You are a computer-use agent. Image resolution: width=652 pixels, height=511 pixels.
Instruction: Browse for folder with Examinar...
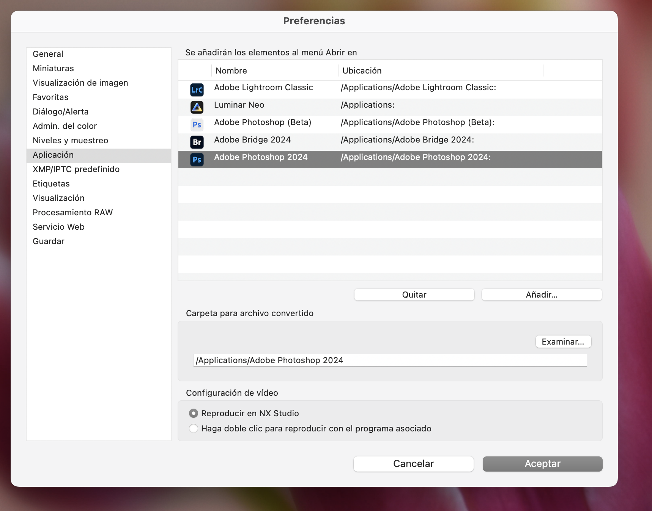coord(563,342)
